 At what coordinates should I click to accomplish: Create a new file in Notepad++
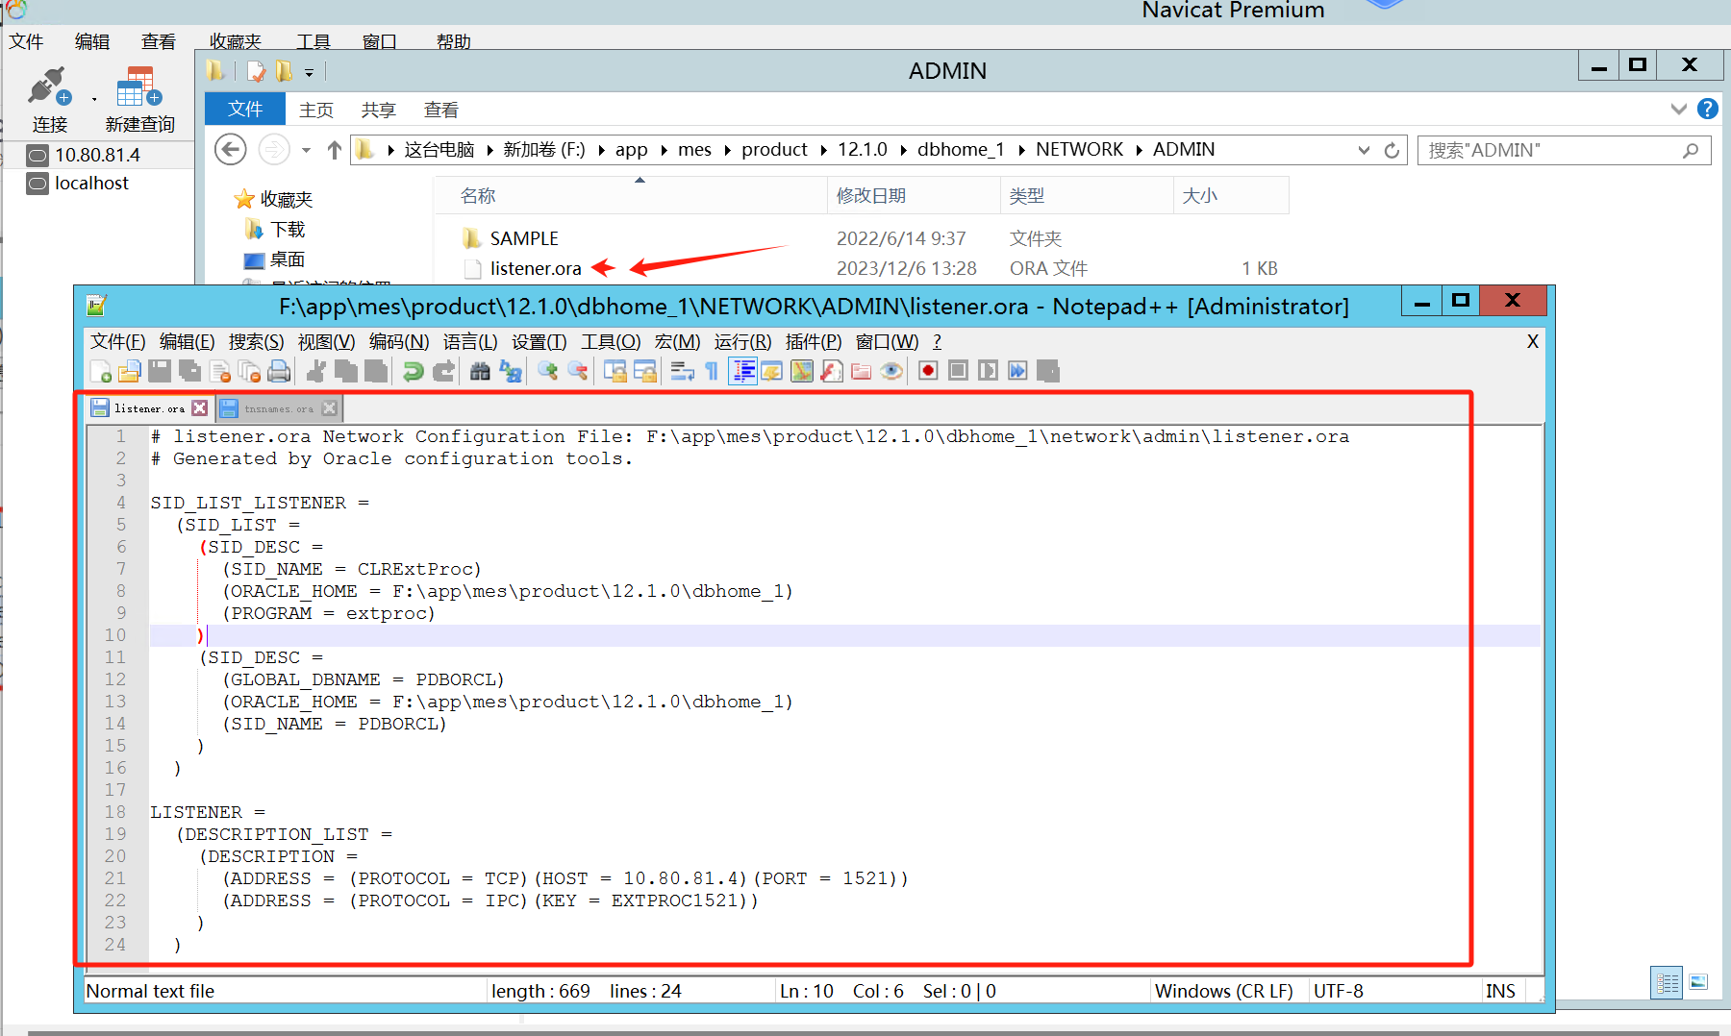(x=100, y=372)
